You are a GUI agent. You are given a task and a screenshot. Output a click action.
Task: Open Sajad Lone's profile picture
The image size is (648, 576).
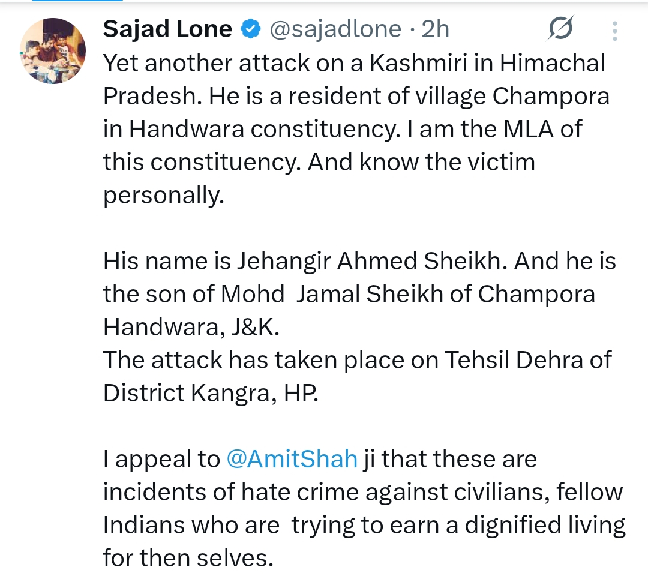click(53, 51)
